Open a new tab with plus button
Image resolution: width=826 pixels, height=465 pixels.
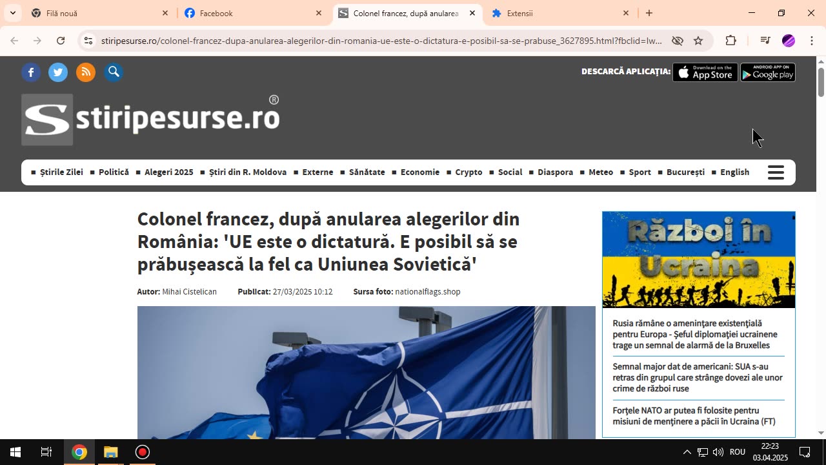(x=649, y=13)
